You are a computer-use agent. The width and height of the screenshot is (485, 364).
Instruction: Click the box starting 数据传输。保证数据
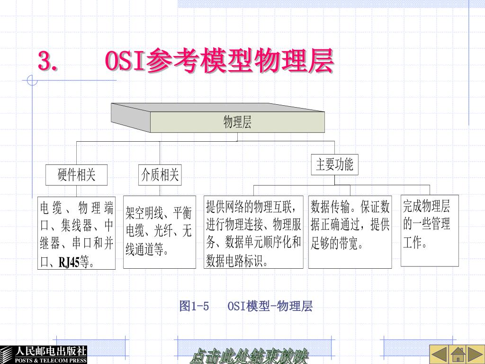(x=350, y=232)
